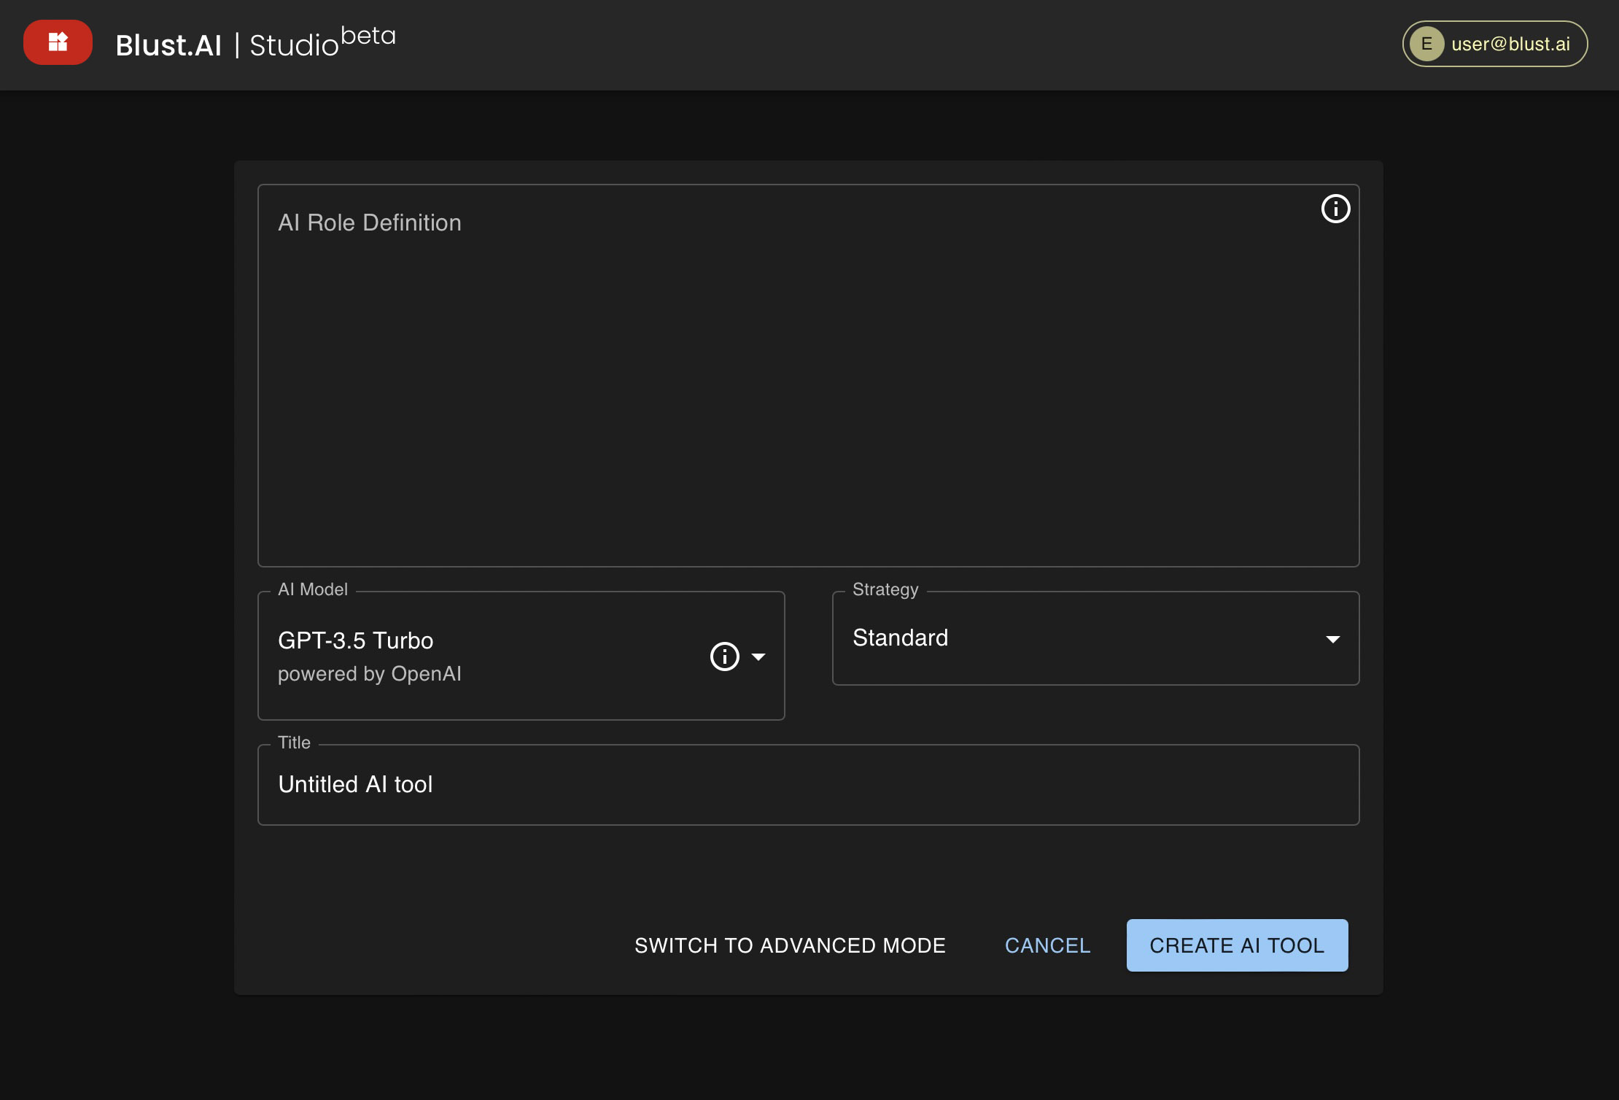Screen dimensions: 1619x1100
Task: Click the GPT-3.5 Turbo model name
Action: pyautogui.click(x=355, y=640)
